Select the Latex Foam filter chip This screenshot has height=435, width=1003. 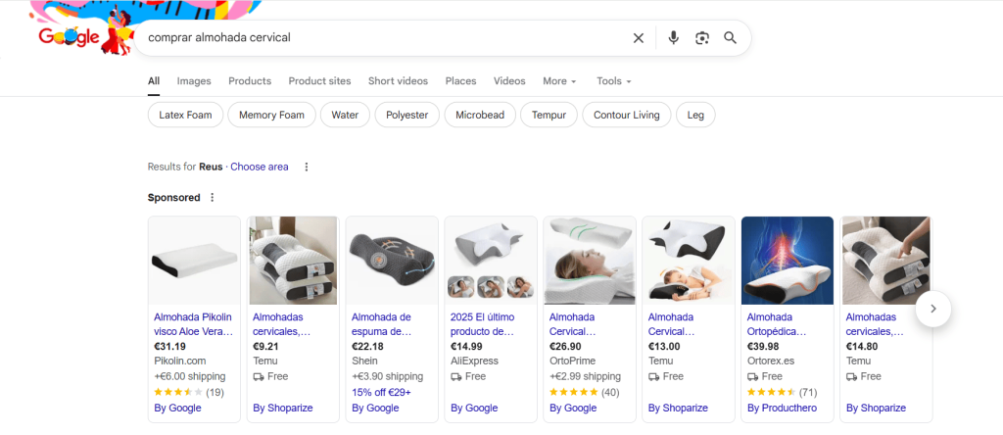185,115
